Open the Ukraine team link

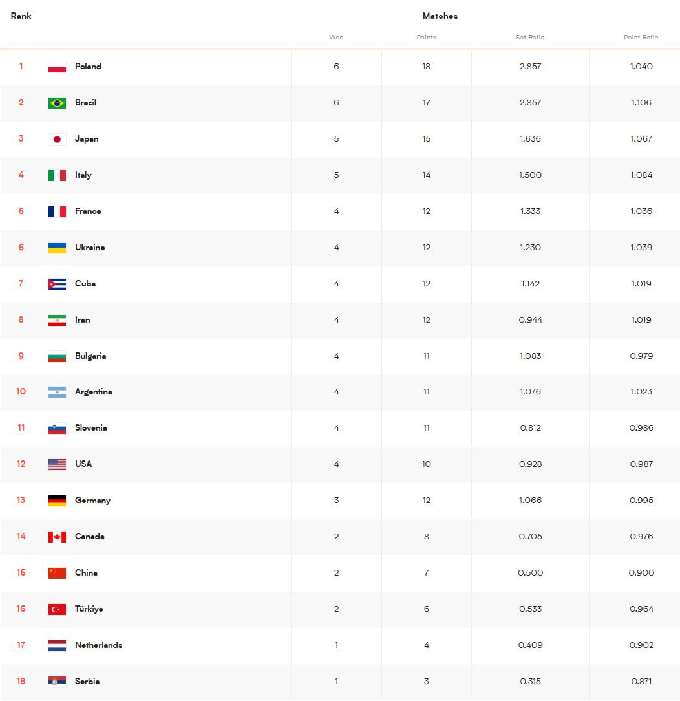(90, 247)
